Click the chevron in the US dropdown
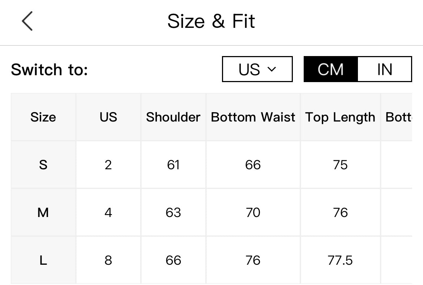The image size is (423, 285). coord(272,69)
